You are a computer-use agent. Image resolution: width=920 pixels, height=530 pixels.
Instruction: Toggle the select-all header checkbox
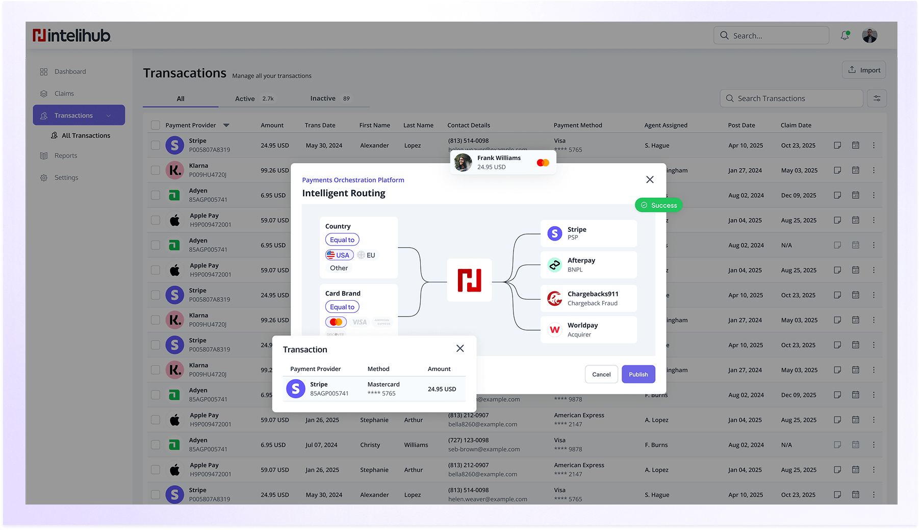(156, 125)
